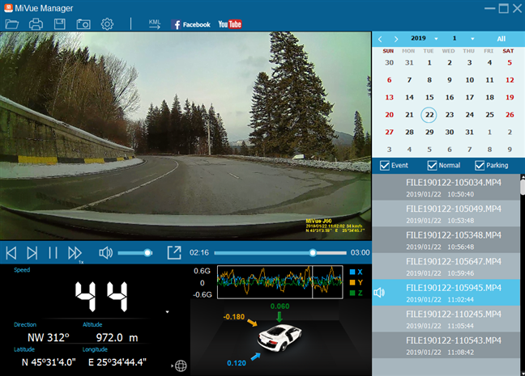Click the Y-axis value -0.180

pos(234,317)
